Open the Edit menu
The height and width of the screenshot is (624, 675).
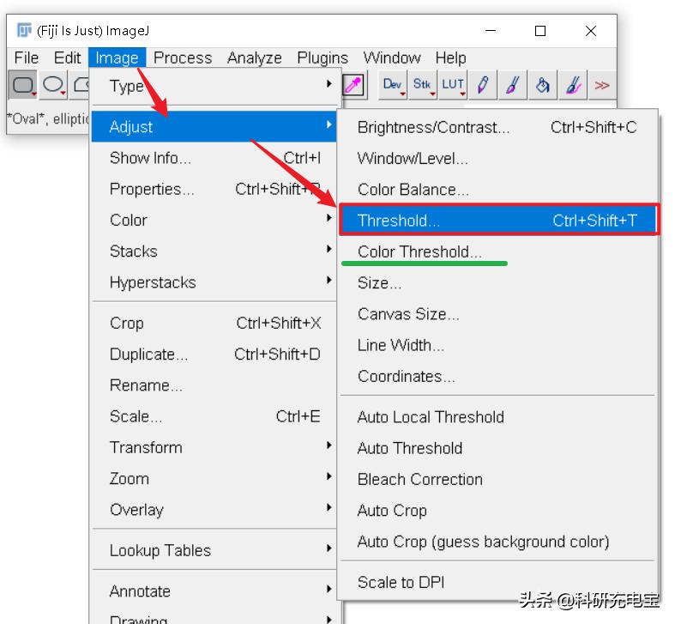coord(67,58)
